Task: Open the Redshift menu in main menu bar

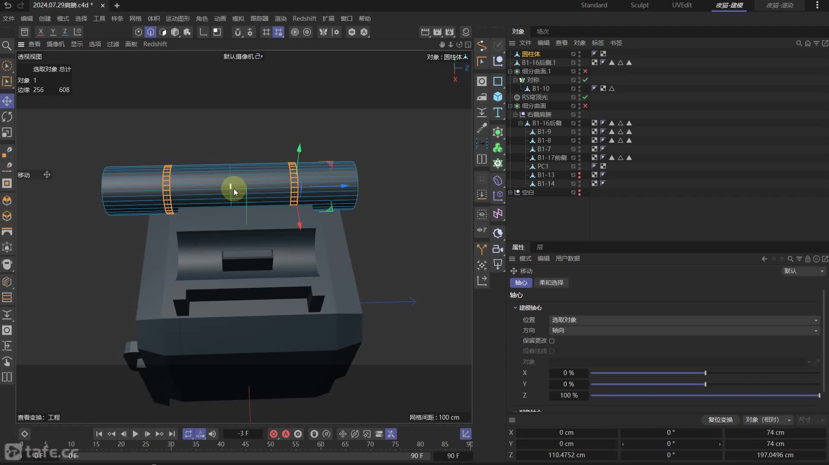Action: click(x=304, y=19)
